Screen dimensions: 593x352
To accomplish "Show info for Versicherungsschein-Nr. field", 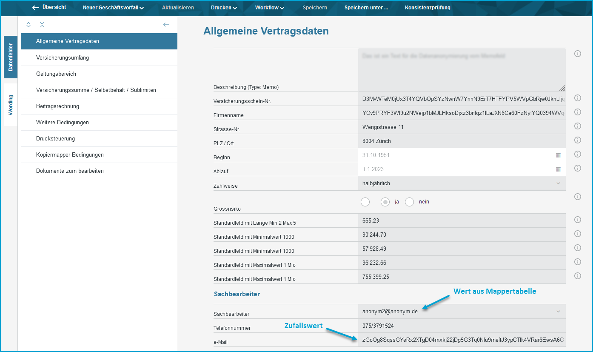I will coord(578,98).
